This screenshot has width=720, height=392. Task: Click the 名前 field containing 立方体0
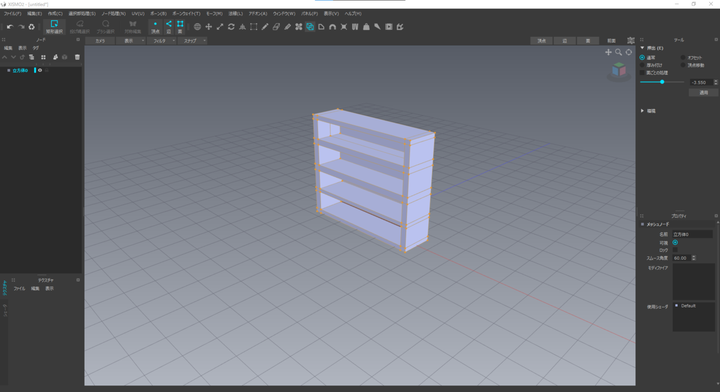pos(692,234)
